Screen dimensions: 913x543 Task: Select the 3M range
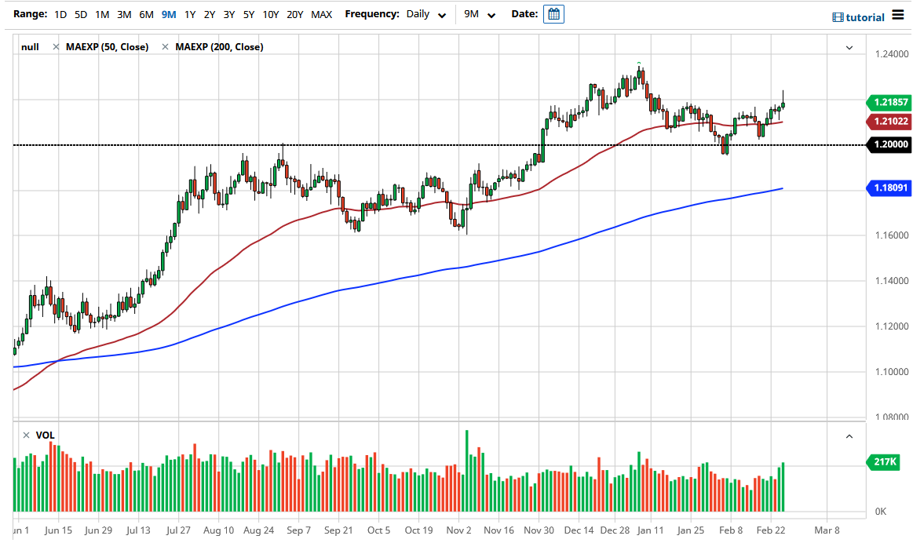click(x=124, y=15)
